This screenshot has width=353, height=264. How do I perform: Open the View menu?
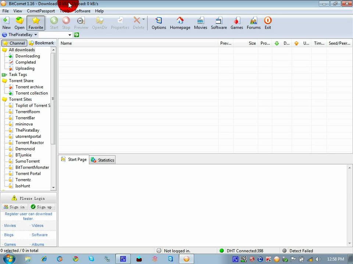click(18, 11)
